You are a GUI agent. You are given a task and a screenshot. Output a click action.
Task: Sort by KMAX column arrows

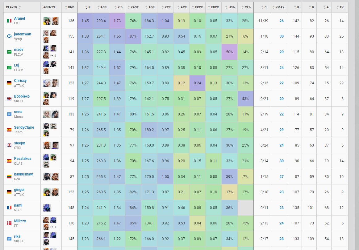click(273, 7)
